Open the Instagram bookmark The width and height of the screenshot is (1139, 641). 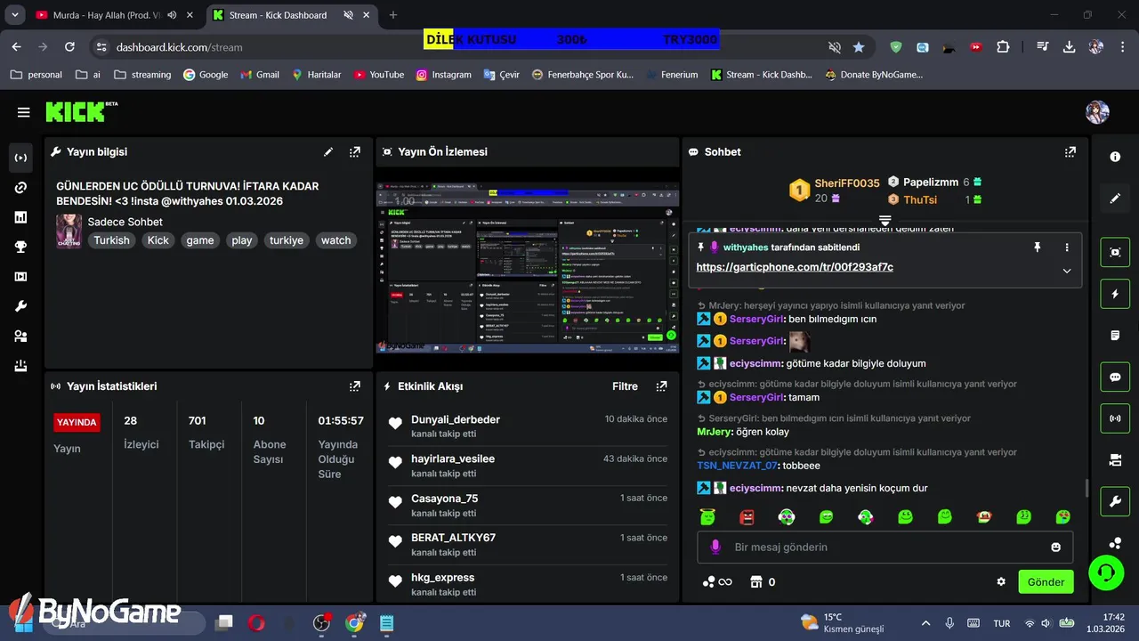[443, 75]
